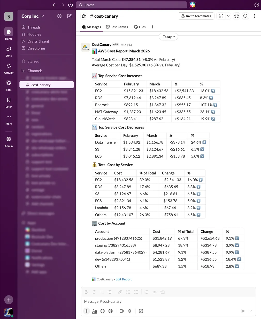Open workspace settings gear icon
Viewport: 261px width, 319px height.
59,16
